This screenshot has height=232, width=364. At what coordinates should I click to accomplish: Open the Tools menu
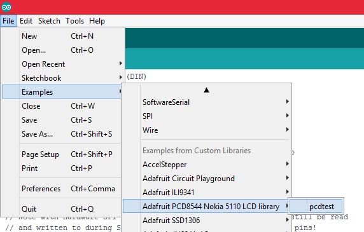click(x=74, y=21)
